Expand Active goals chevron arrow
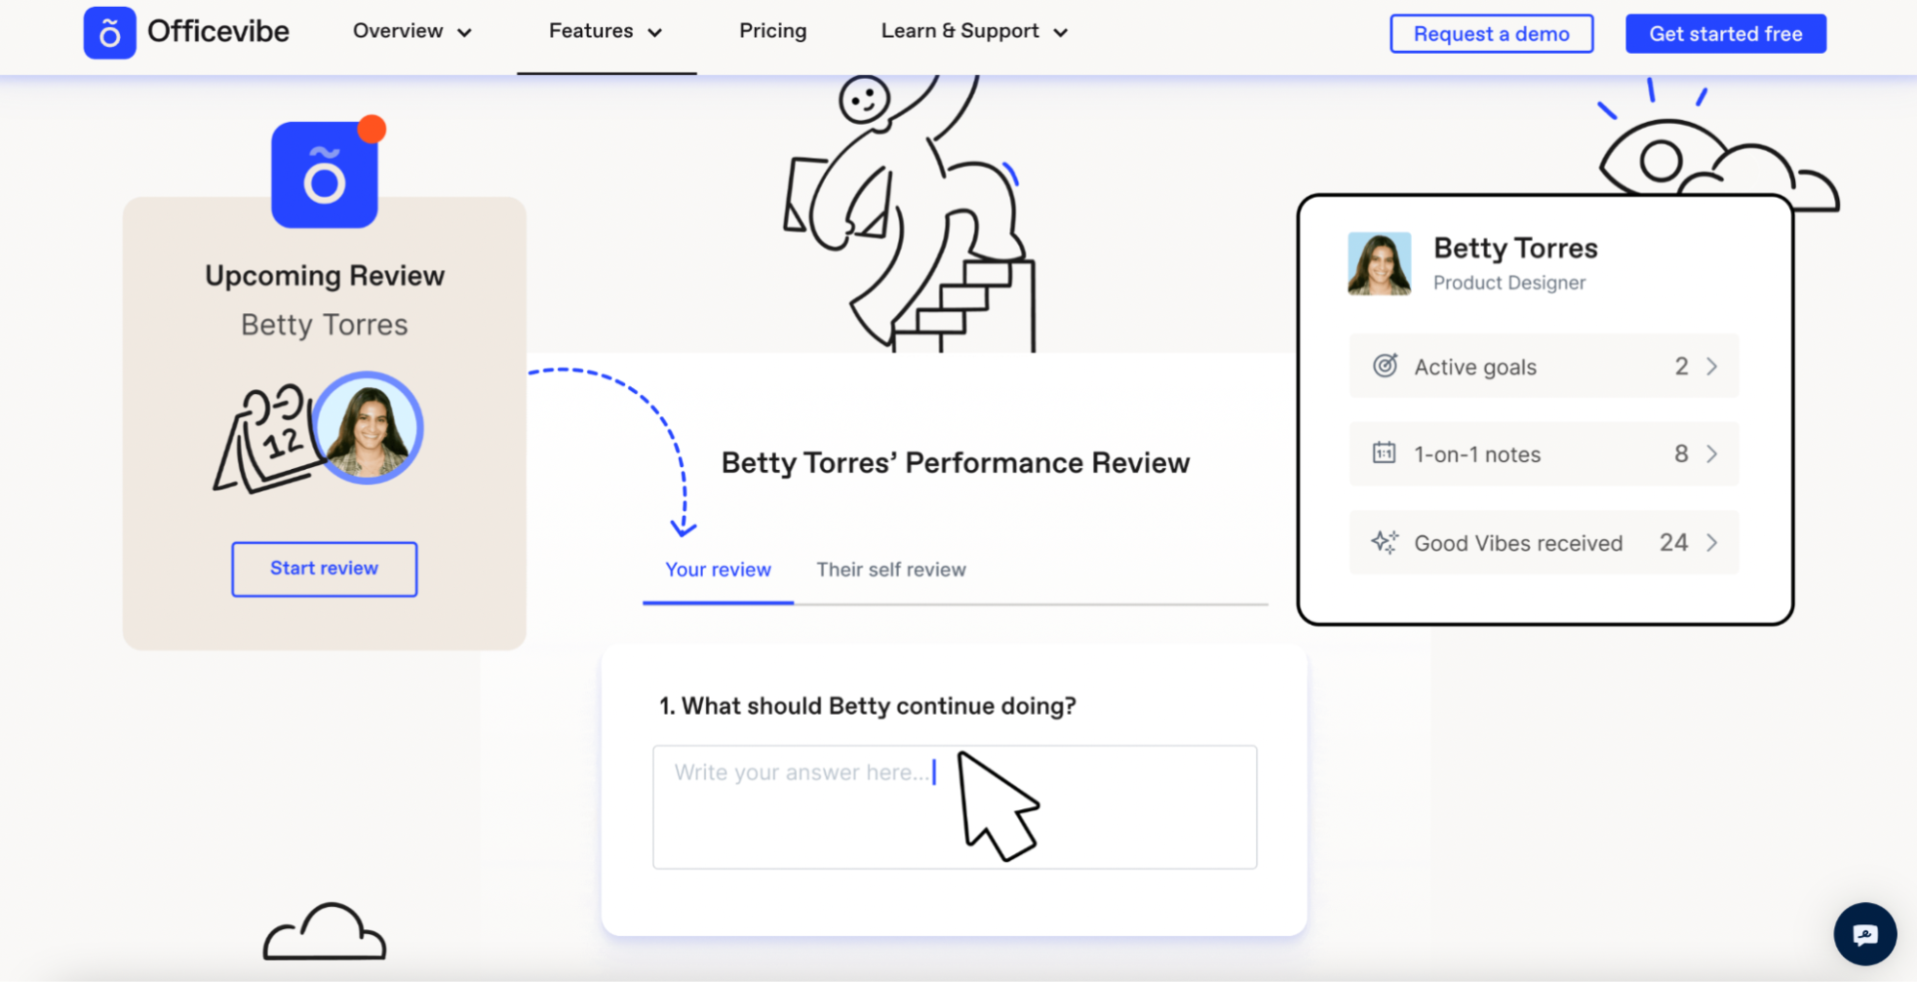1917x982 pixels. point(1711,366)
